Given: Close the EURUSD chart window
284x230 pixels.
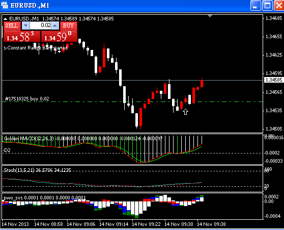Looking at the screenshot, I should click(x=279, y=6).
